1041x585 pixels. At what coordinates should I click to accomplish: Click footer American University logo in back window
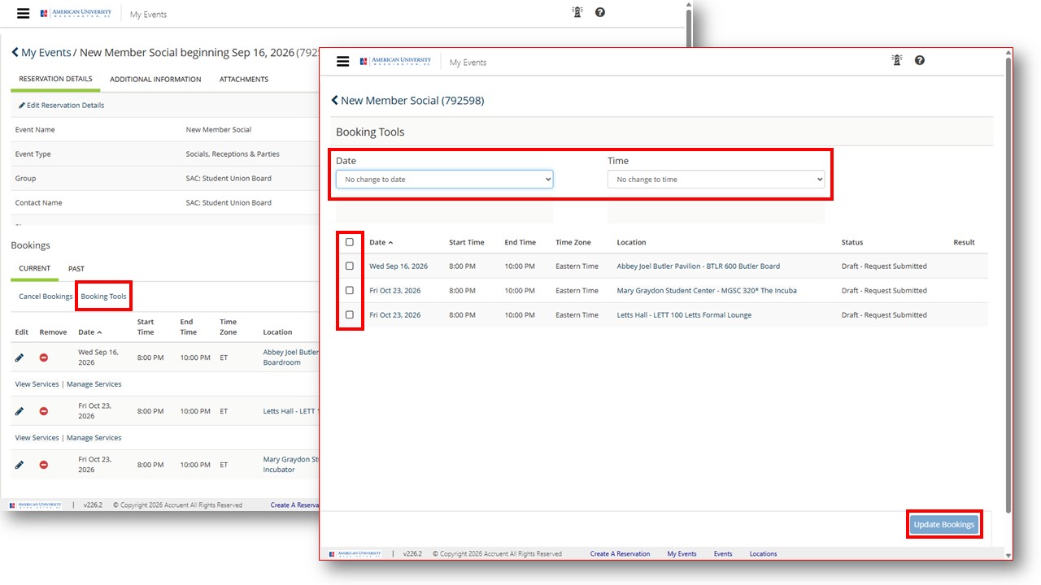[35, 505]
